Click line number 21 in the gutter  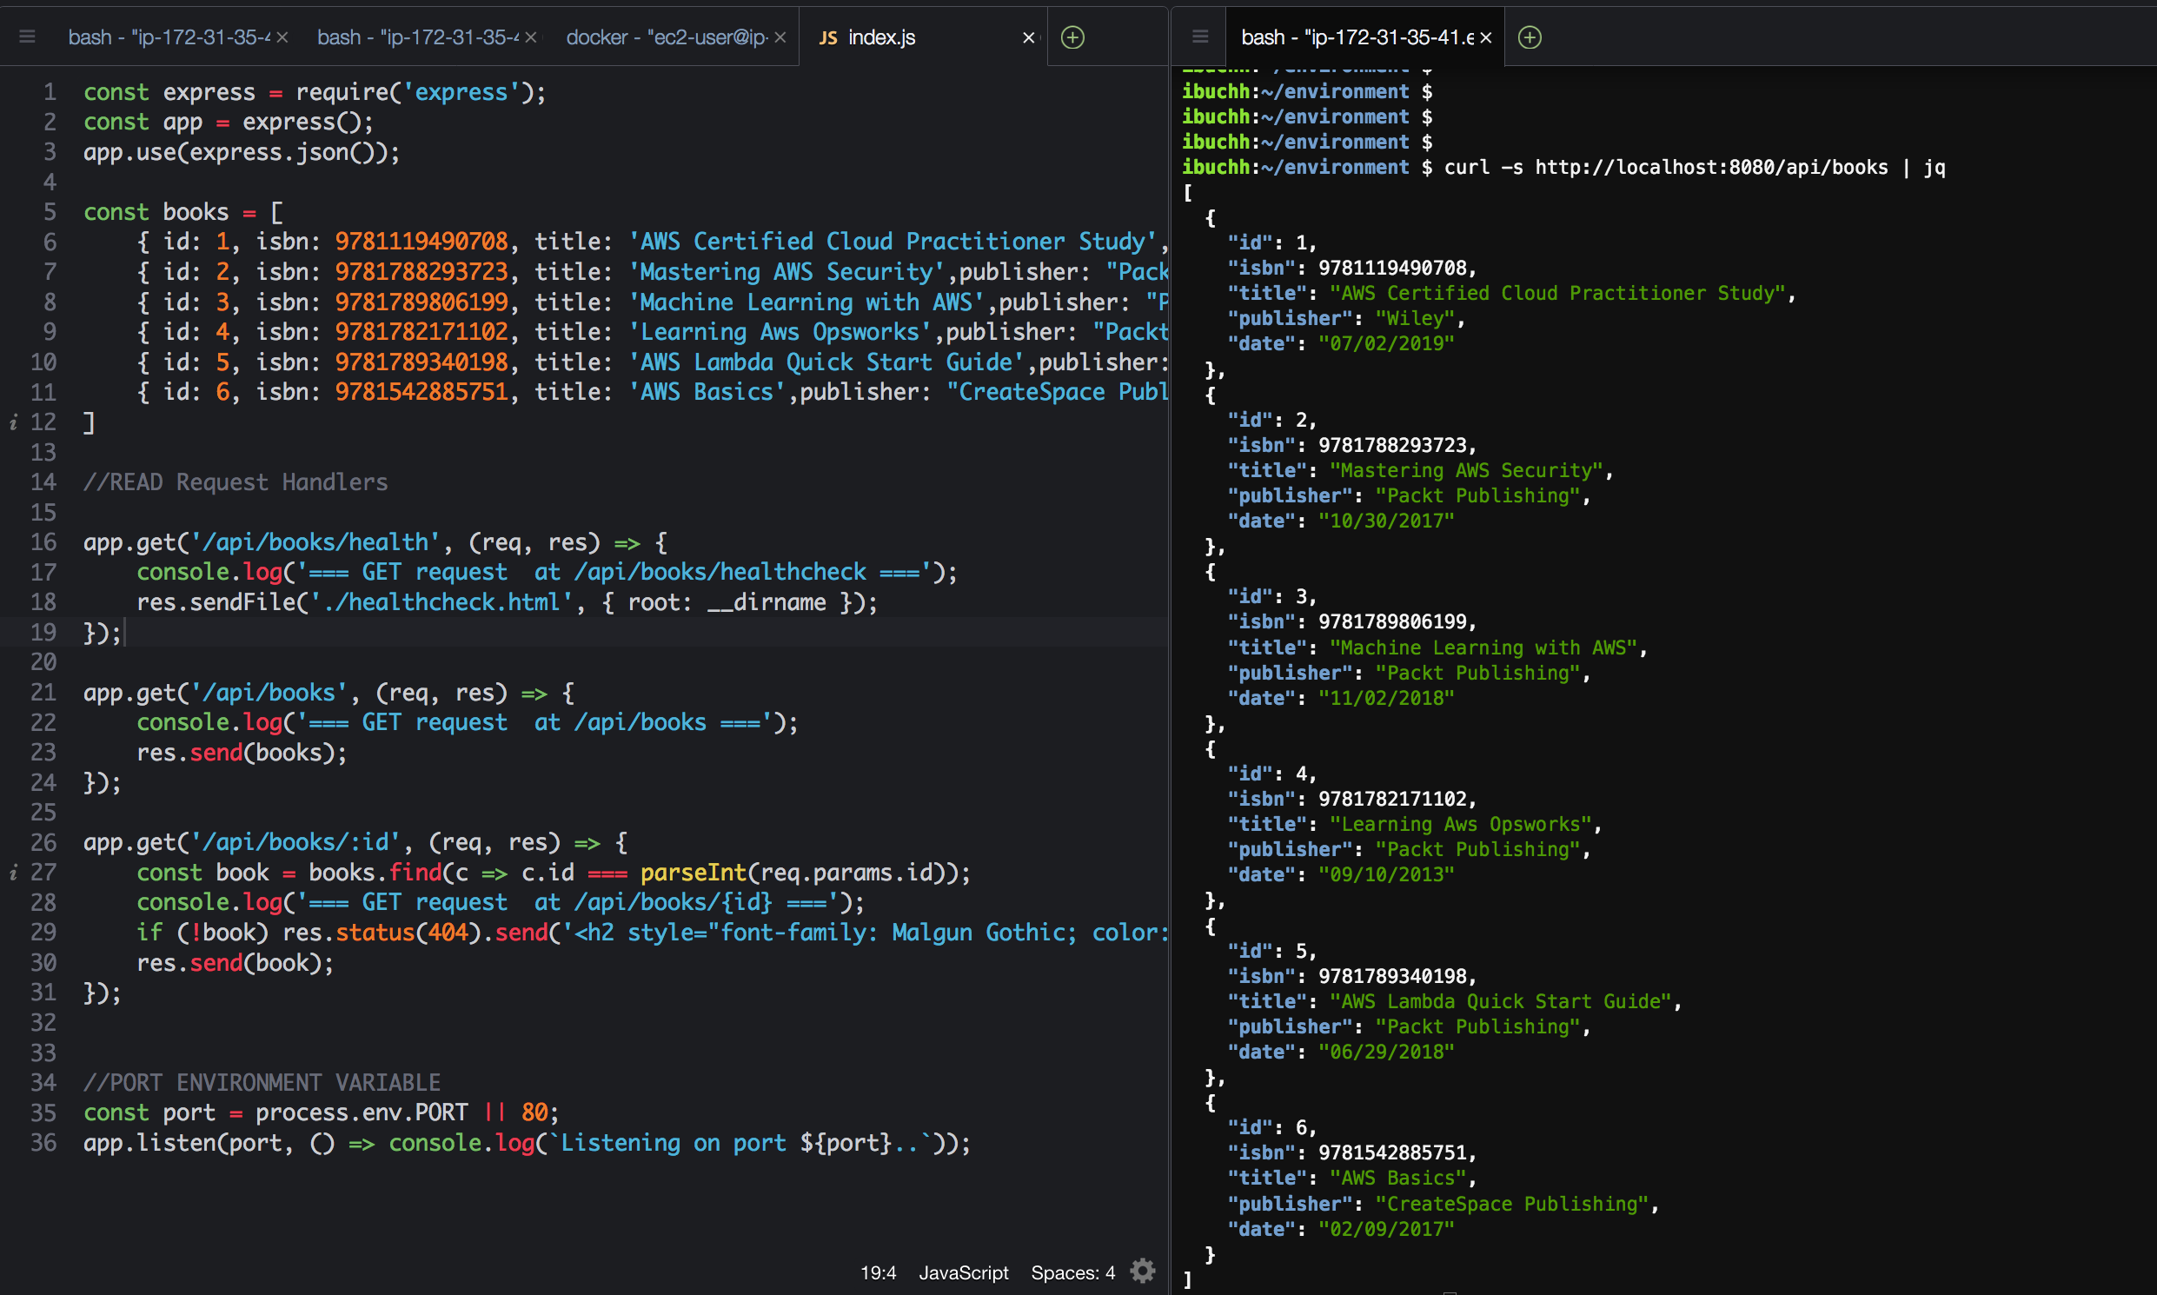[43, 693]
